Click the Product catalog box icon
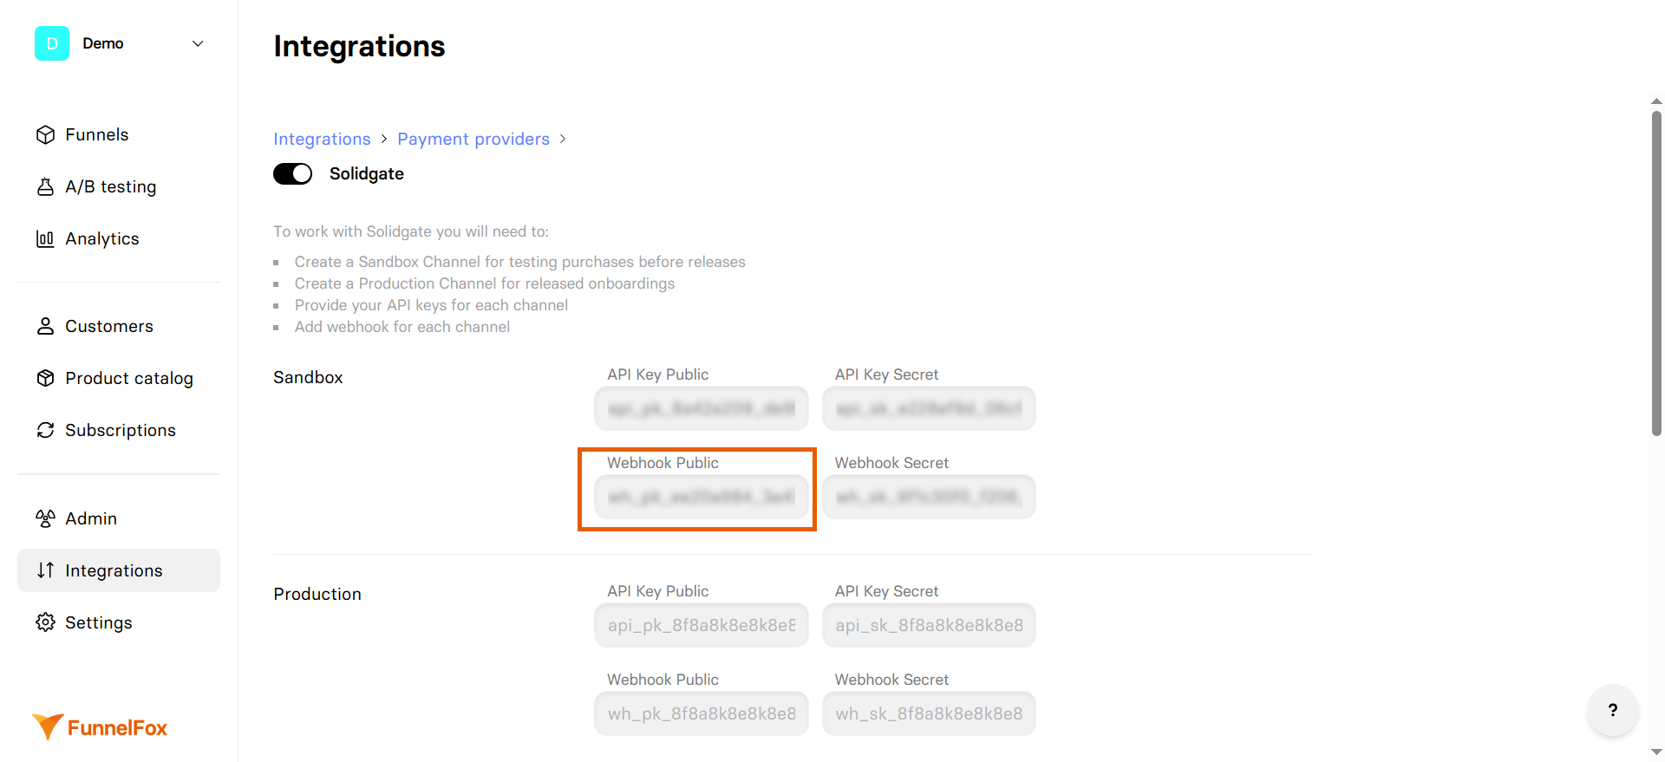The width and height of the screenshot is (1665, 762). click(x=46, y=378)
